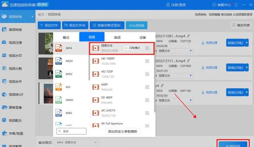
Task: Edit parameters of HD 1080P preset
Action: pos(147,61)
